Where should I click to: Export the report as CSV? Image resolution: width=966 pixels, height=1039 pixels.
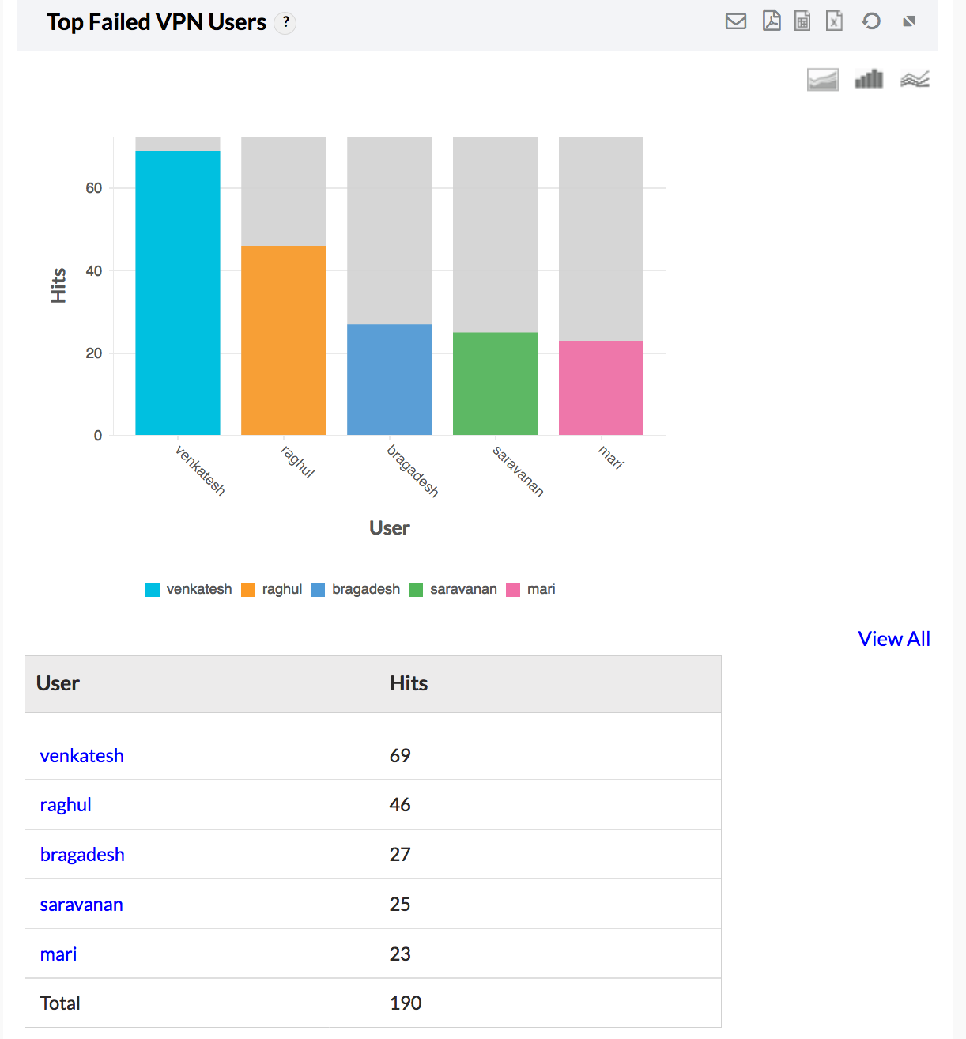pyautogui.click(x=802, y=21)
